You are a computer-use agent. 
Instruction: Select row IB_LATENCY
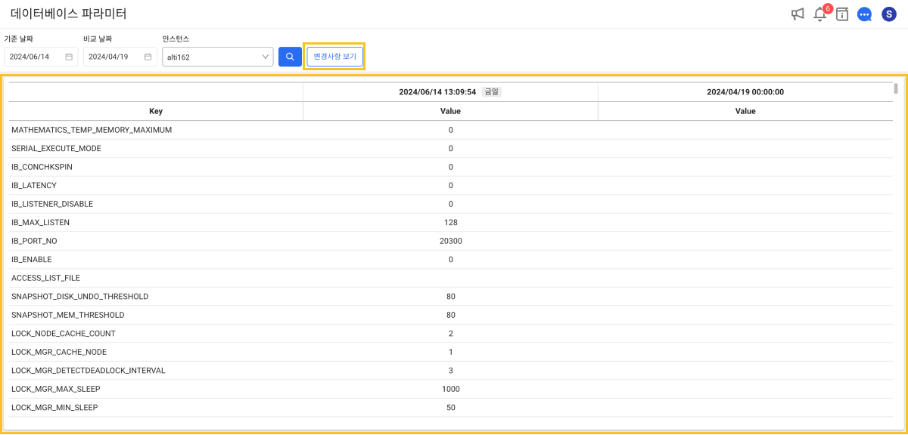451,185
